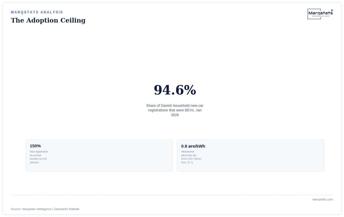Viewport: 344px width, 217px height.
Task: Click the "The Adoption Ceiling" title
Action: [48, 20]
